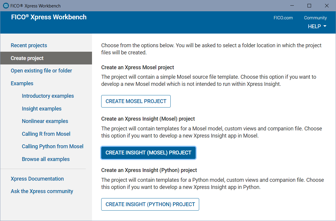Maximize the Workbench window
This screenshot has height=221, width=336.
pyautogui.click(x=309, y=6)
